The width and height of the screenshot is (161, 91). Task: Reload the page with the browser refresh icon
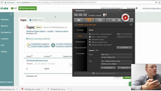(x=2, y=2)
